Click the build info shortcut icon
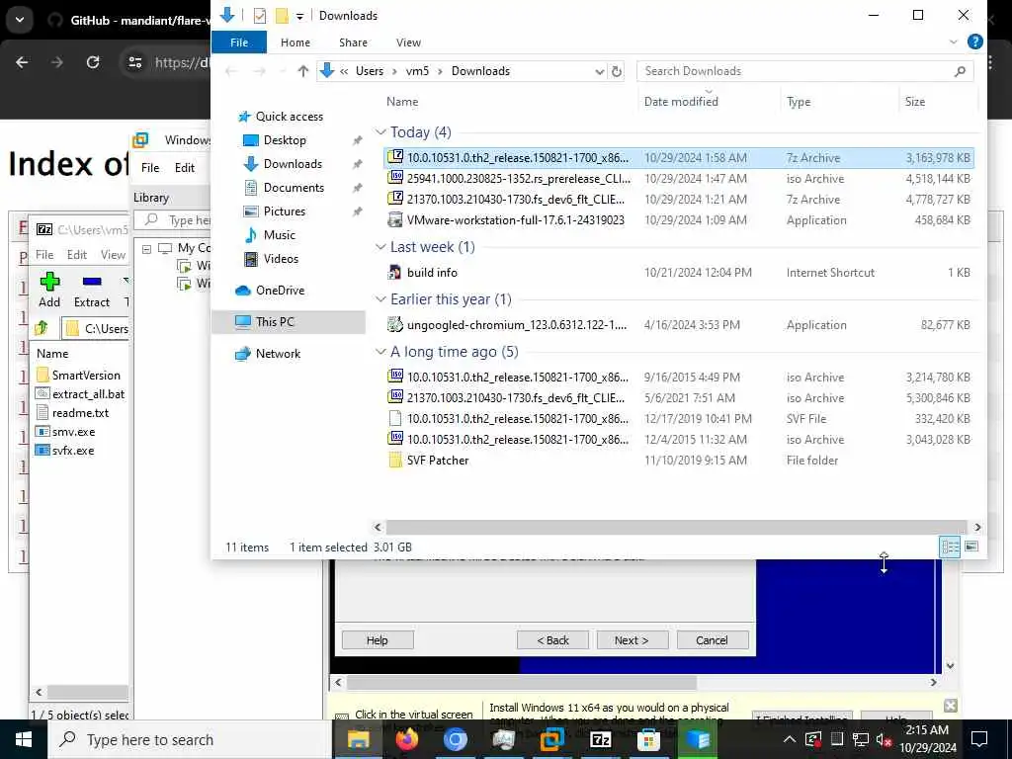This screenshot has height=759, width=1012. pyautogui.click(x=394, y=273)
